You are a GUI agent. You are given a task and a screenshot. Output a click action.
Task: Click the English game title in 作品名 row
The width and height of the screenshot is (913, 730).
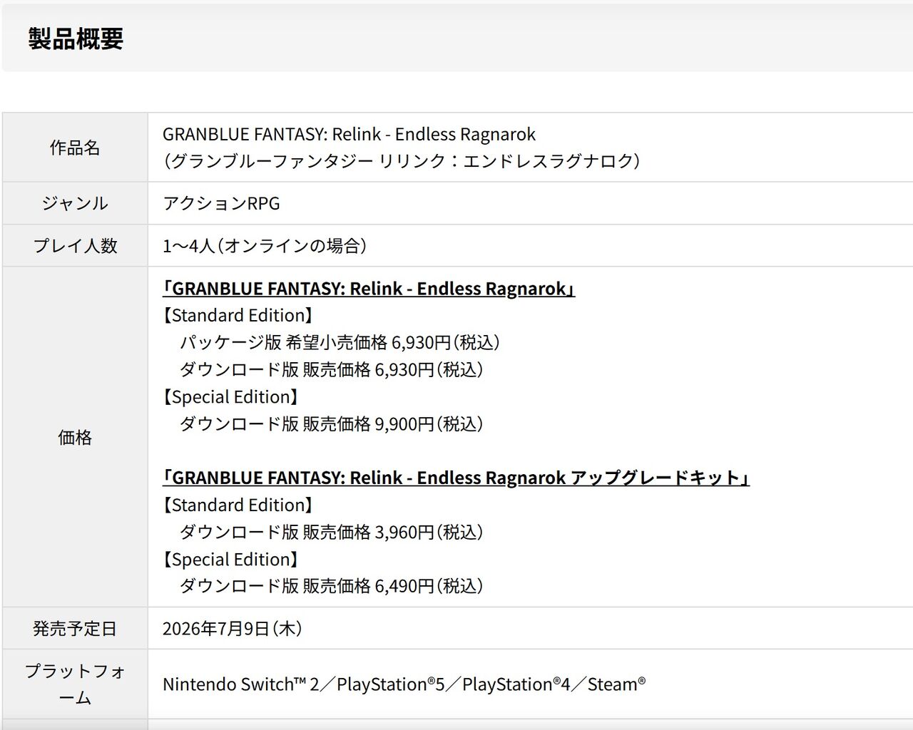[349, 134]
